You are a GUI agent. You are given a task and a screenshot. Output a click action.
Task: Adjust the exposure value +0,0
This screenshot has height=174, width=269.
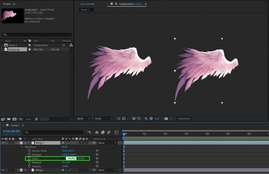157,118
